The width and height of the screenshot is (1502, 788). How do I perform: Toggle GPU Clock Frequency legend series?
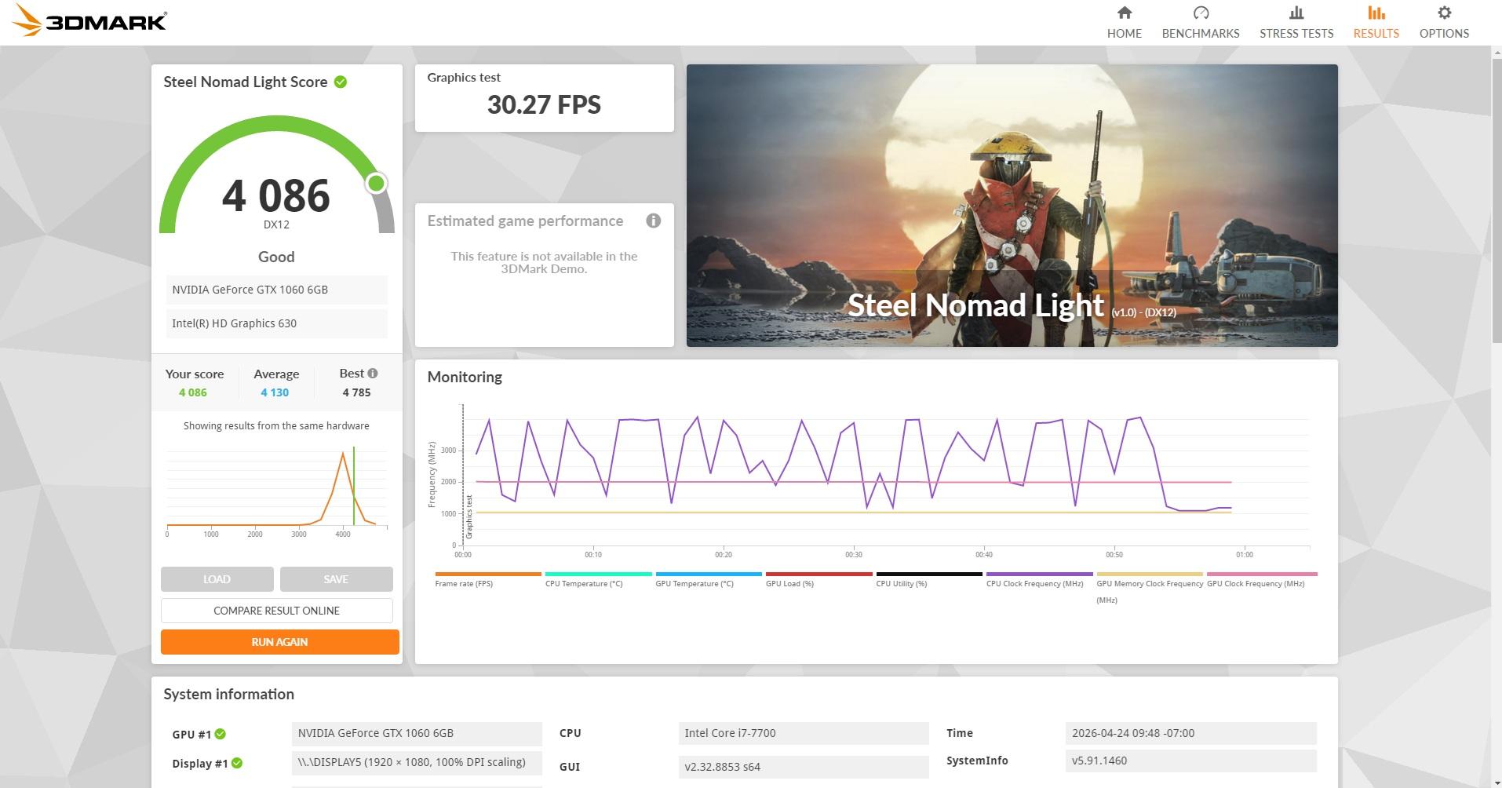[x=1260, y=579]
